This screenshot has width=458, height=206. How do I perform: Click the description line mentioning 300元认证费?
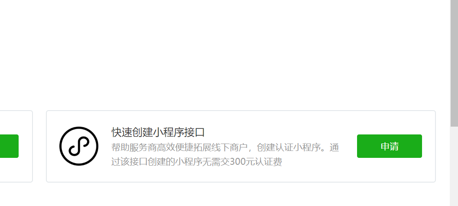[x=197, y=162]
